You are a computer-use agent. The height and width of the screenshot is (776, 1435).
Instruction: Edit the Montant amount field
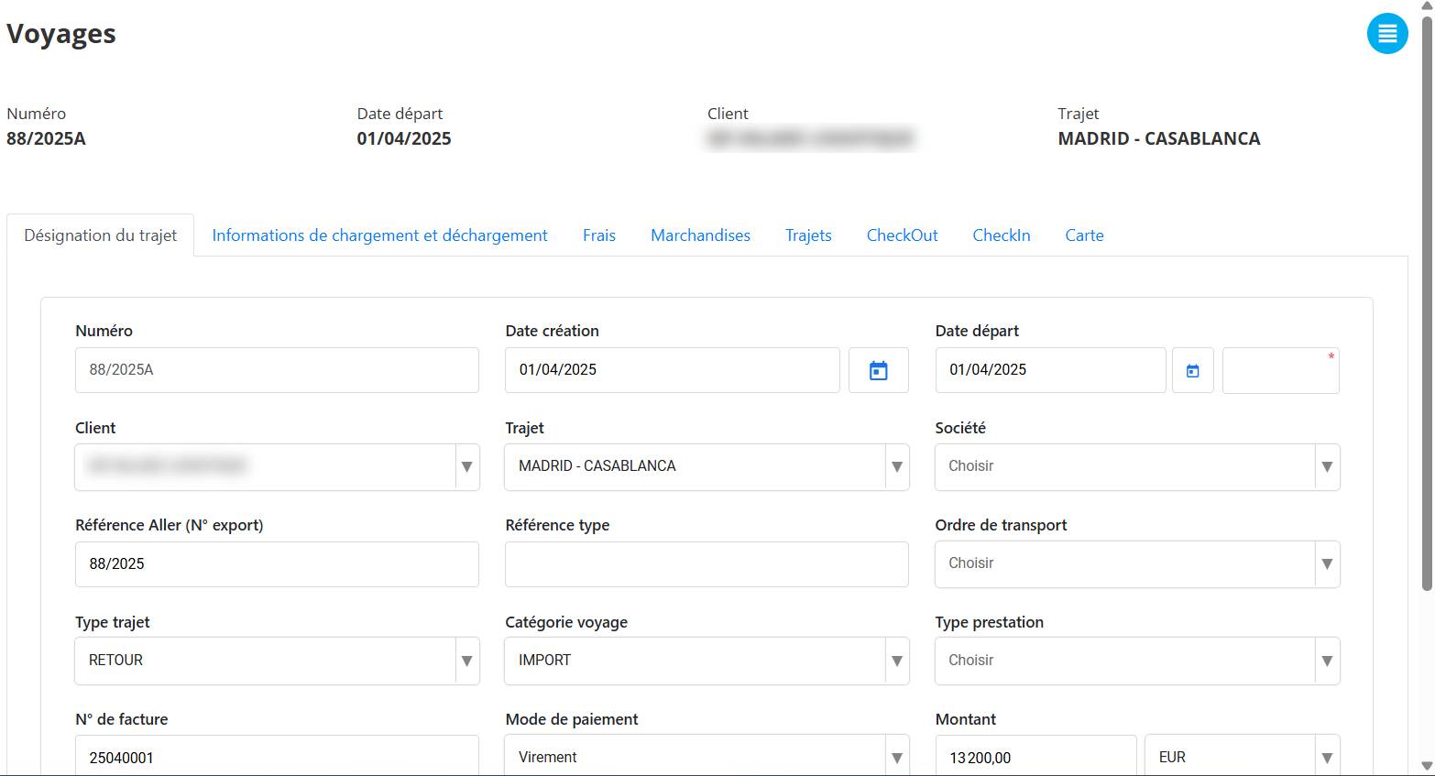[x=1035, y=756]
